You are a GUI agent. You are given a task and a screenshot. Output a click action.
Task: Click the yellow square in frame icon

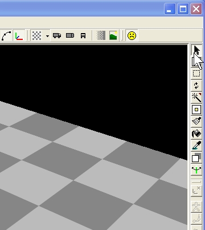(196, 110)
